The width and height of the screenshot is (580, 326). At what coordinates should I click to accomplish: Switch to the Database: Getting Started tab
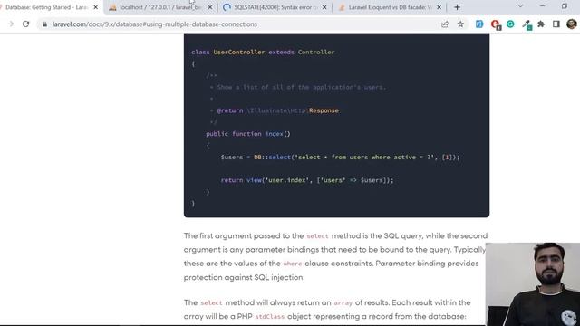[46, 7]
